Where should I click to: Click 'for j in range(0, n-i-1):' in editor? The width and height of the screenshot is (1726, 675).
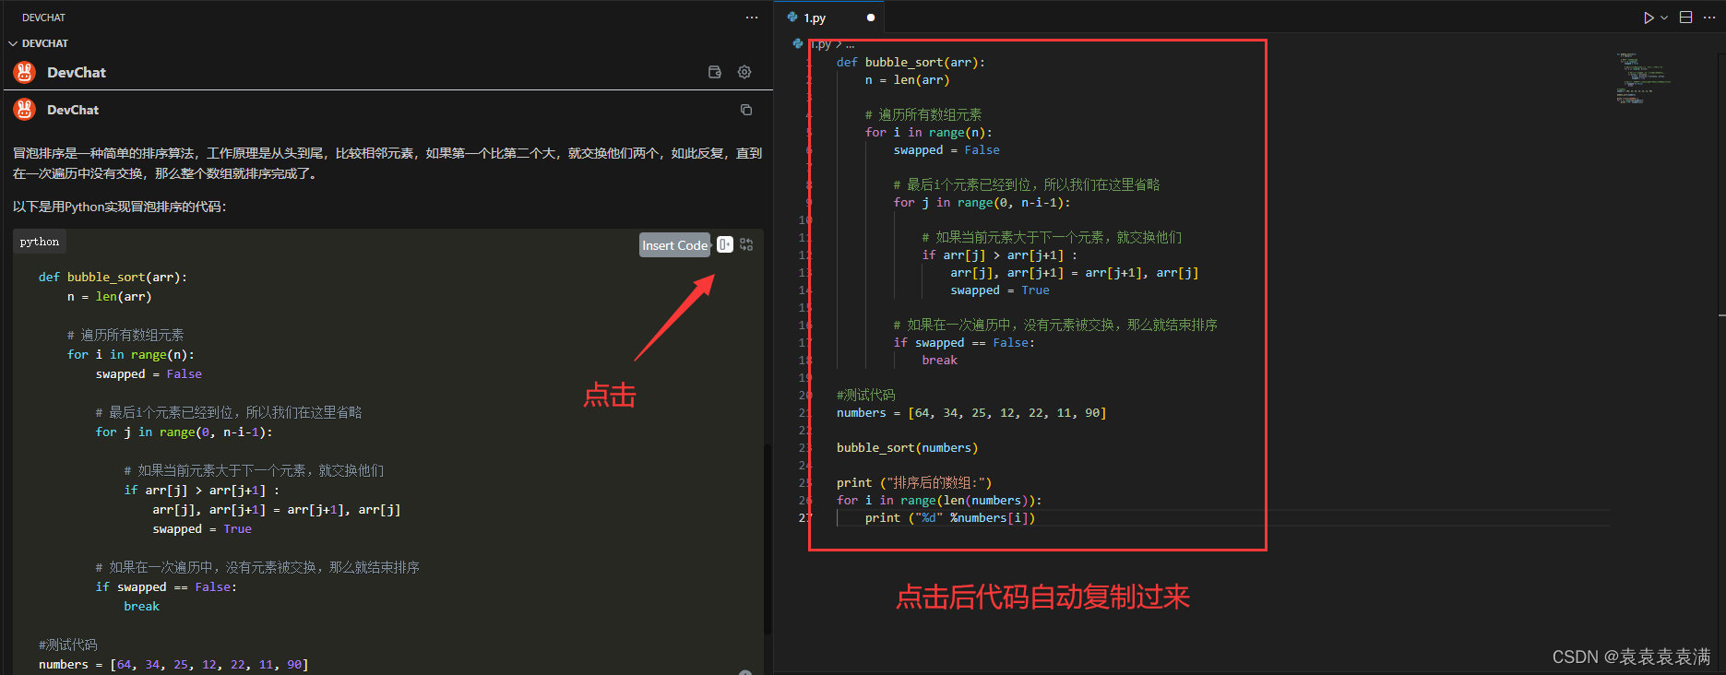coord(982,202)
